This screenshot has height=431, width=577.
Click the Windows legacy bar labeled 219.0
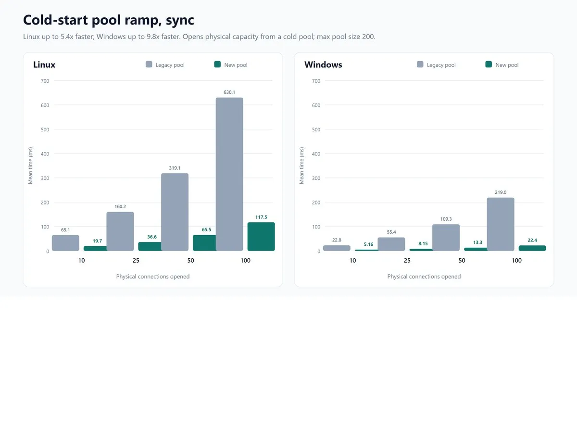pyautogui.click(x=501, y=224)
